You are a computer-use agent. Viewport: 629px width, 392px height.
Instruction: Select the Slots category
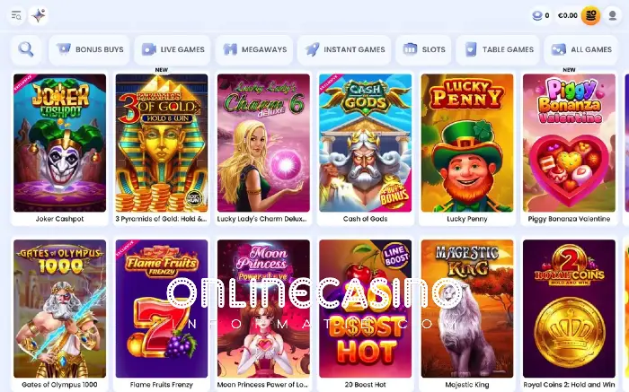pyautogui.click(x=423, y=49)
